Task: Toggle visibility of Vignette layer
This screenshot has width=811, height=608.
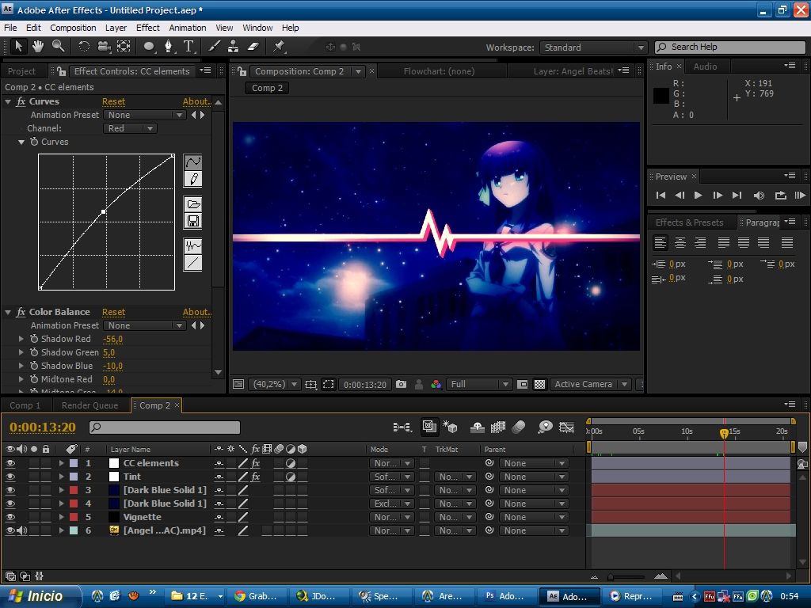Action: (x=10, y=517)
